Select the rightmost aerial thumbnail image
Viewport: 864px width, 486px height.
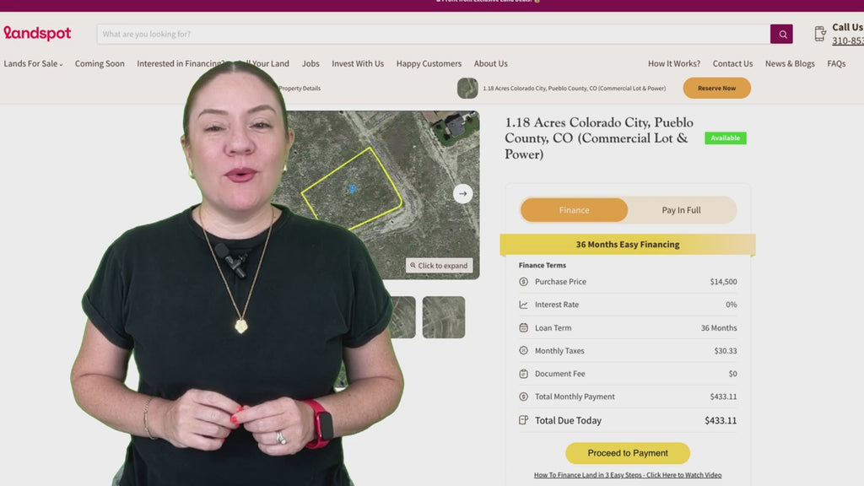(x=443, y=317)
